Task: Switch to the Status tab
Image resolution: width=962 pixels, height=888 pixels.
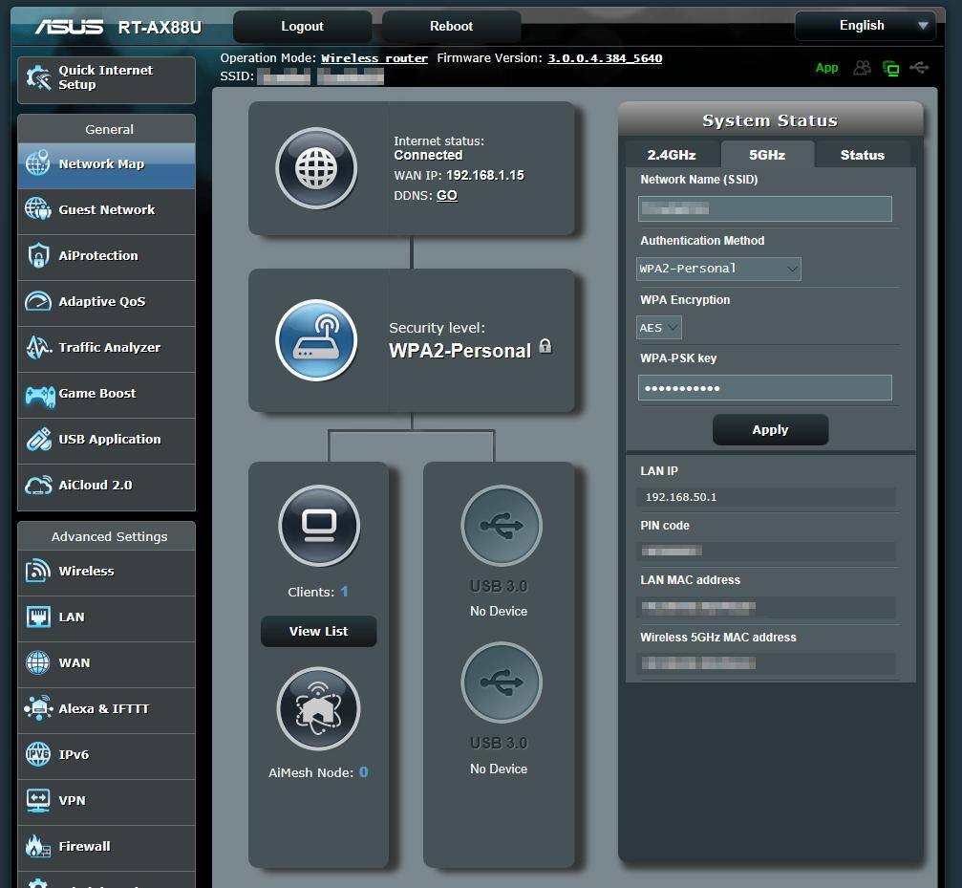Action: [862, 155]
